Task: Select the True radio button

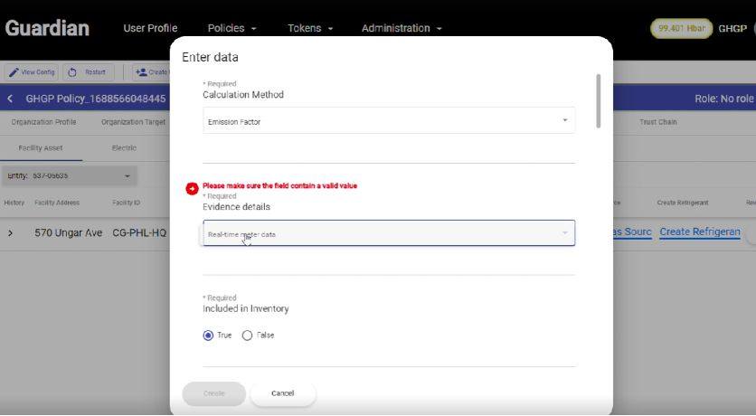Action: pos(208,335)
